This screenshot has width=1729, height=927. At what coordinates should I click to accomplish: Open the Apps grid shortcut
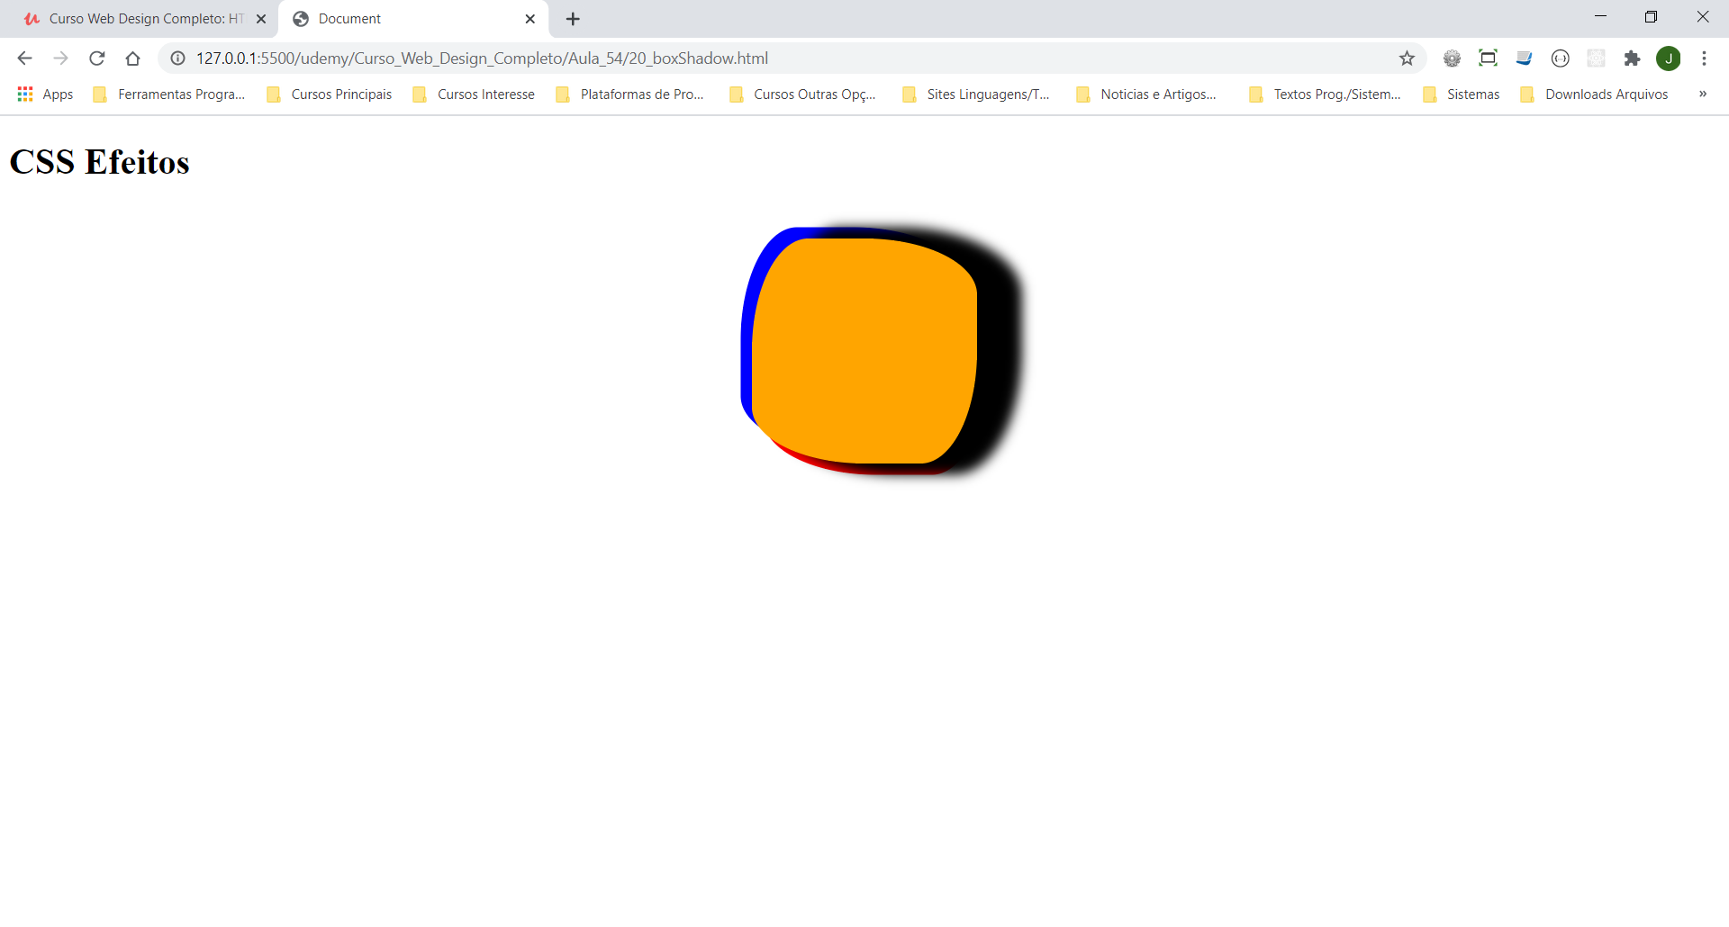click(45, 94)
